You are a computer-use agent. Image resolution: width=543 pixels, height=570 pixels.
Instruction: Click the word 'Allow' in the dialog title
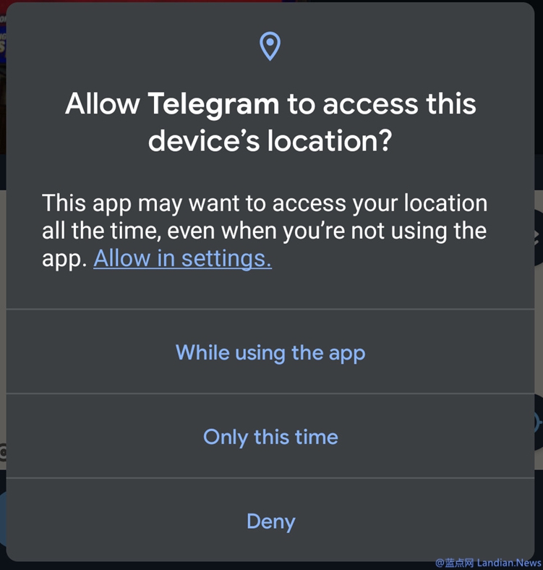click(103, 104)
